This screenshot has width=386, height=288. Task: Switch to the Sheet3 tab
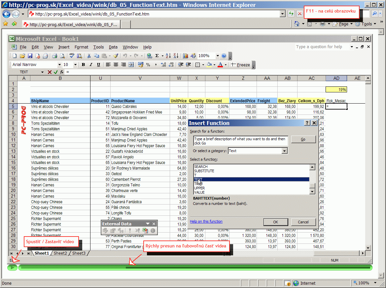click(x=79, y=253)
